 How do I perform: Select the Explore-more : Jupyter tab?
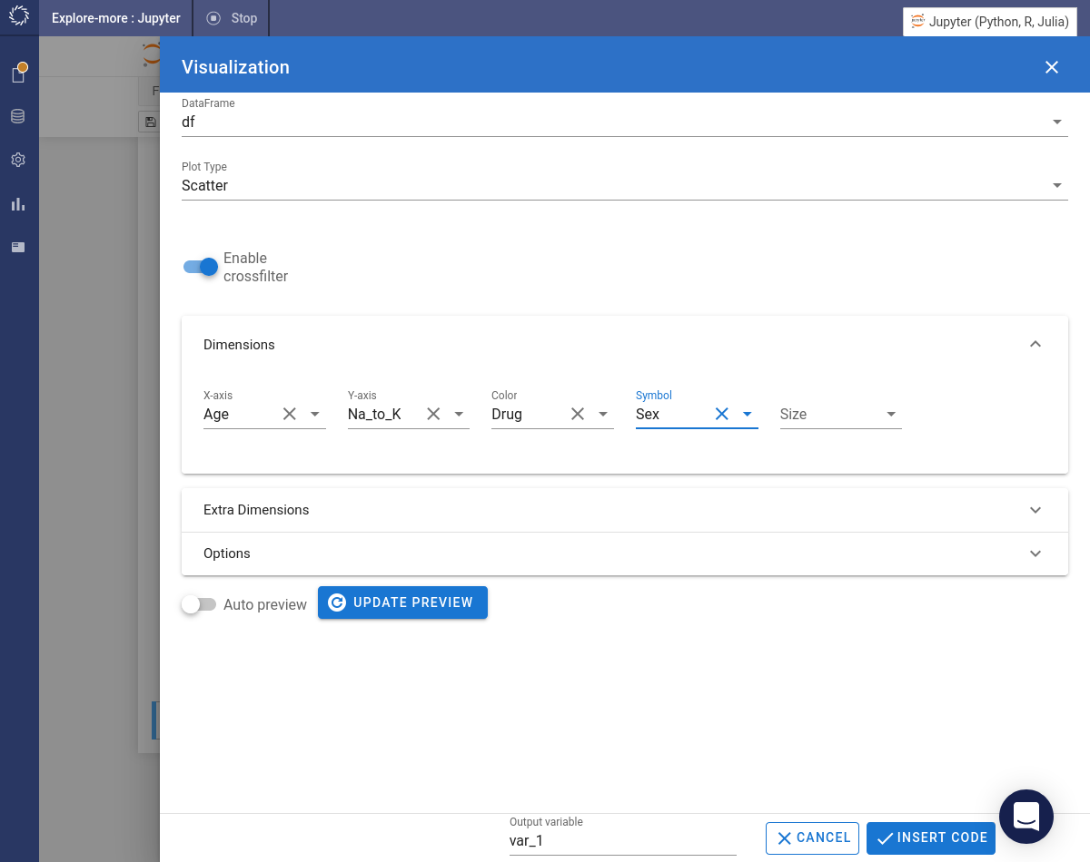point(116,18)
